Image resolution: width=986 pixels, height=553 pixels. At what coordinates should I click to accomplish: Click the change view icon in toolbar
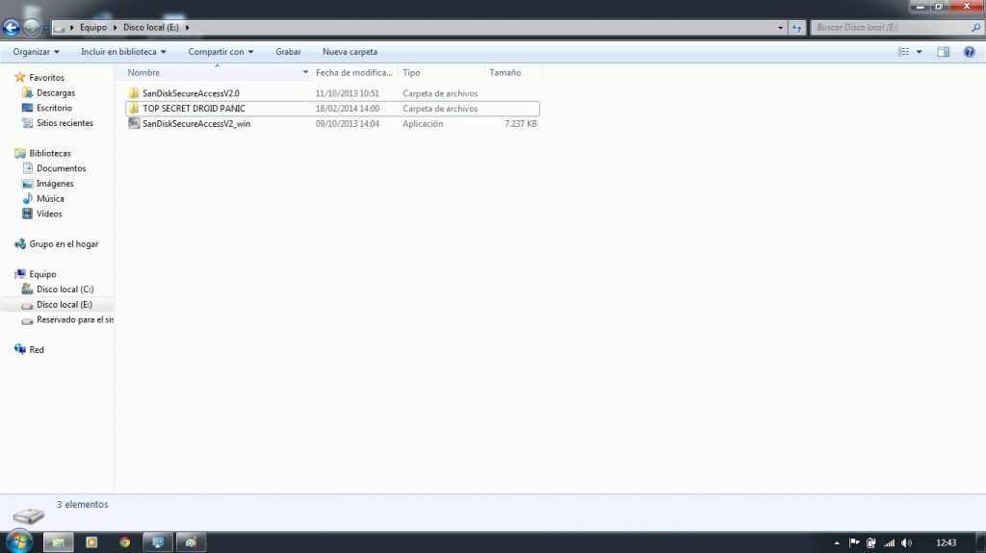(903, 52)
